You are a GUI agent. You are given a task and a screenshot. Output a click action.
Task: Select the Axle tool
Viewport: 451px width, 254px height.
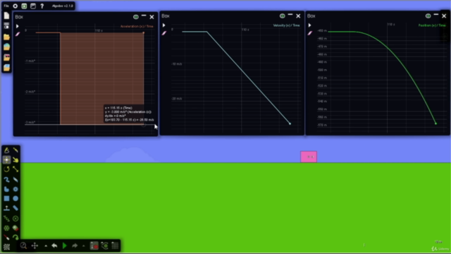click(6, 228)
